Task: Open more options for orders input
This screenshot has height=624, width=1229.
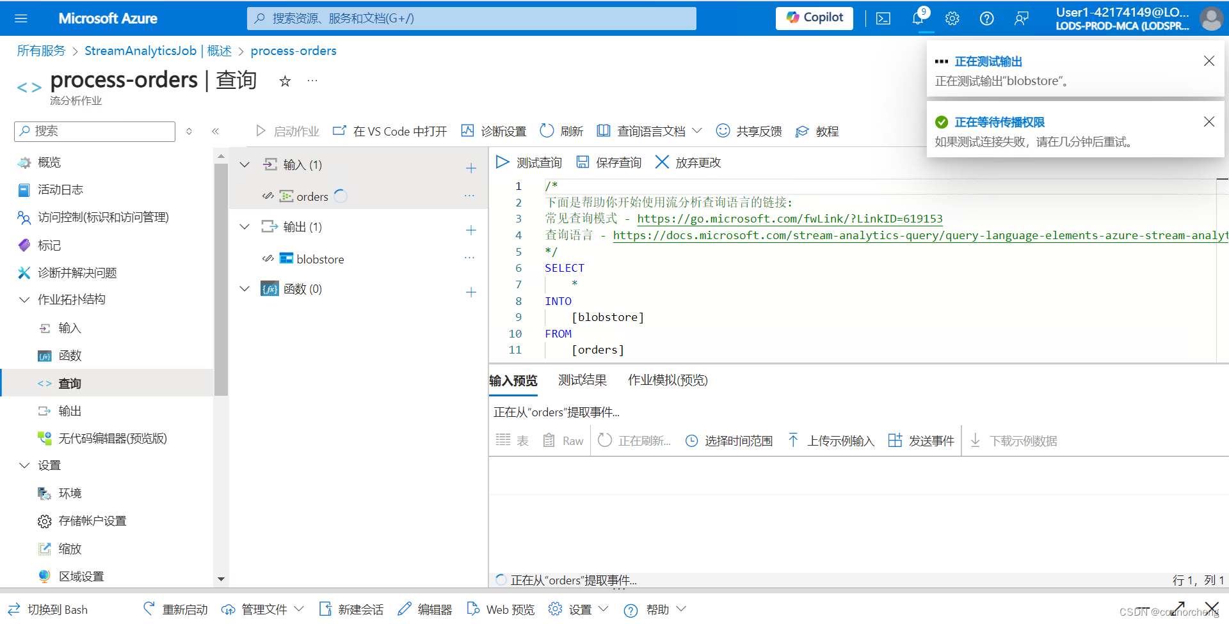Action: coord(469,196)
